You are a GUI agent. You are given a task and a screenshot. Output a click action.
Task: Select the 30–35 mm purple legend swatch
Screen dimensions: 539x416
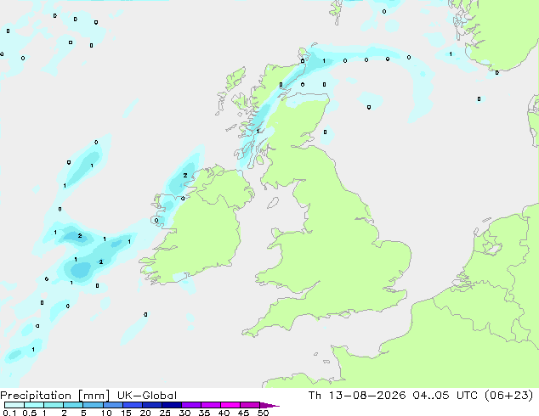click(190, 405)
